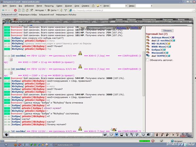Click info badge beside Малахай[8]
Viewport: 196px width, 147px height.
167,53
